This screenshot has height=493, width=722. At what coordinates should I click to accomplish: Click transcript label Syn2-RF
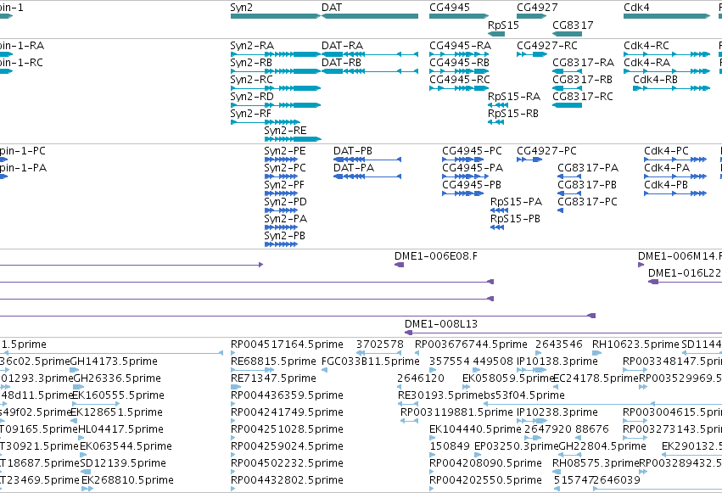point(250,115)
